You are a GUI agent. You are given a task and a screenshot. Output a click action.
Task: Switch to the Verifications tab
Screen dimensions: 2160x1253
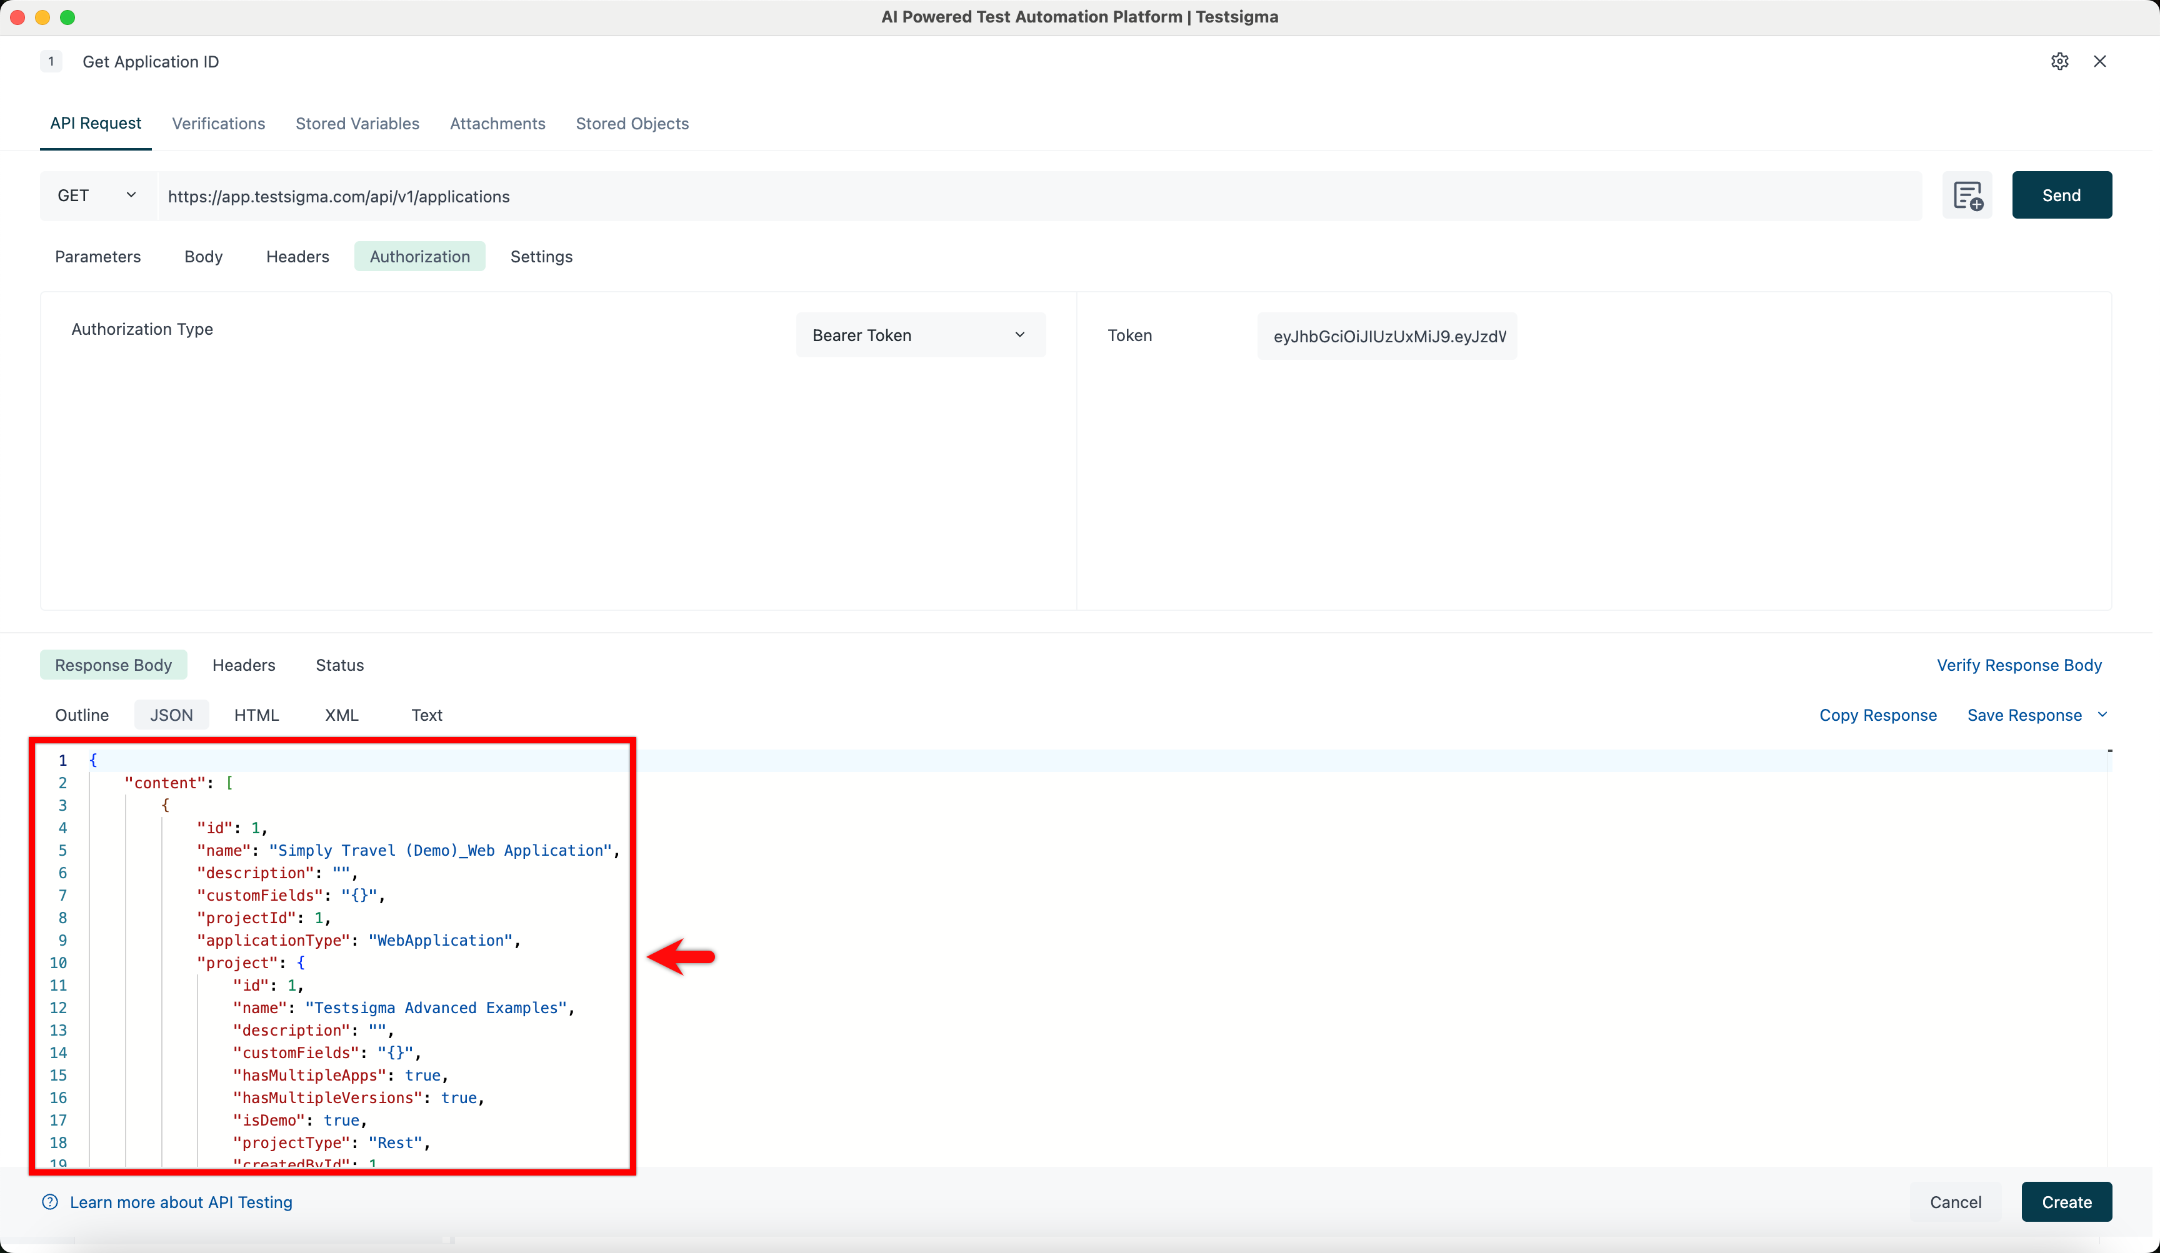219,123
